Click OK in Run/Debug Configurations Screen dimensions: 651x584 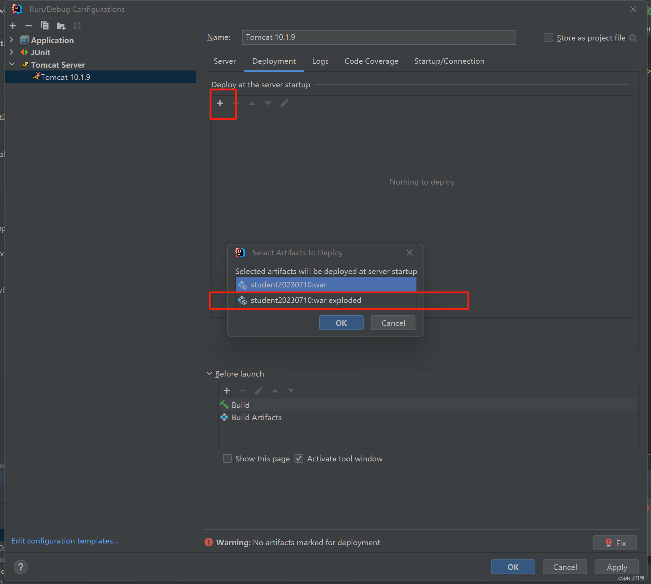(513, 567)
